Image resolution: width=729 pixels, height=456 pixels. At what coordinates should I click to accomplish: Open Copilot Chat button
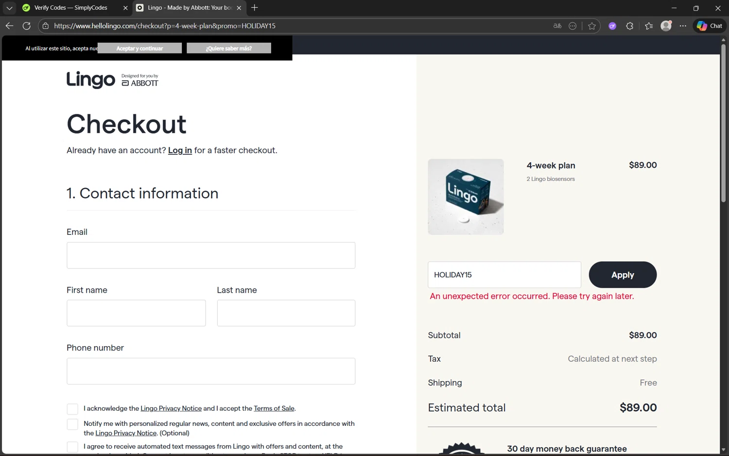(x=710, y=26)
